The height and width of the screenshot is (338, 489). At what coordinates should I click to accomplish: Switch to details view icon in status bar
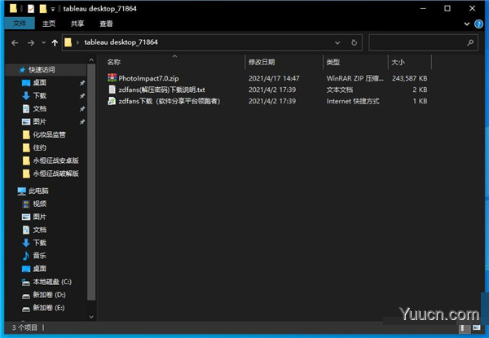pyautogui.click(x=465, y=328)
